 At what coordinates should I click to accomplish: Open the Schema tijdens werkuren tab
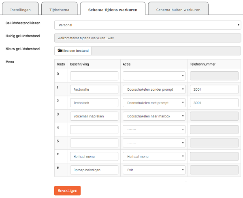pos(112,10)
